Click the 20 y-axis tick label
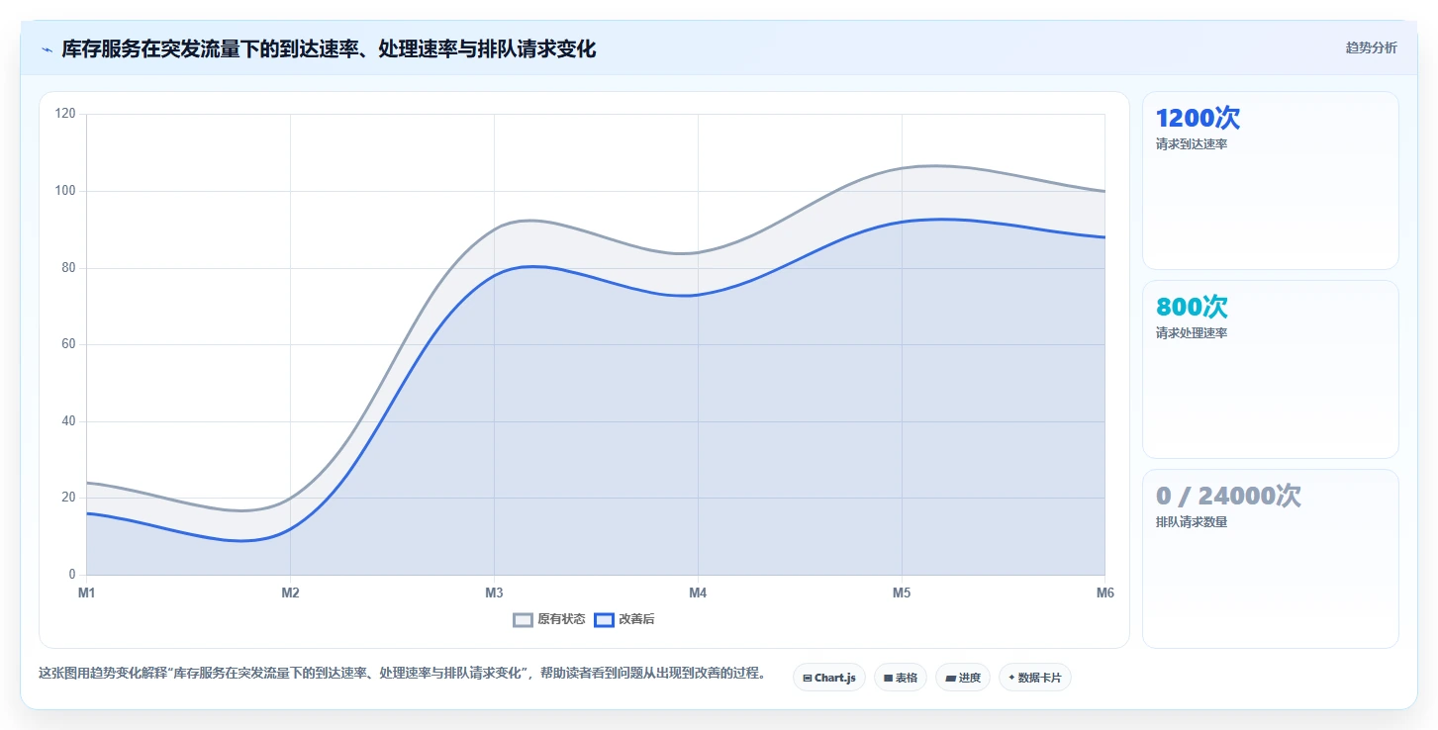Viewport: 1438px width, 730px height. pos(68,498)
